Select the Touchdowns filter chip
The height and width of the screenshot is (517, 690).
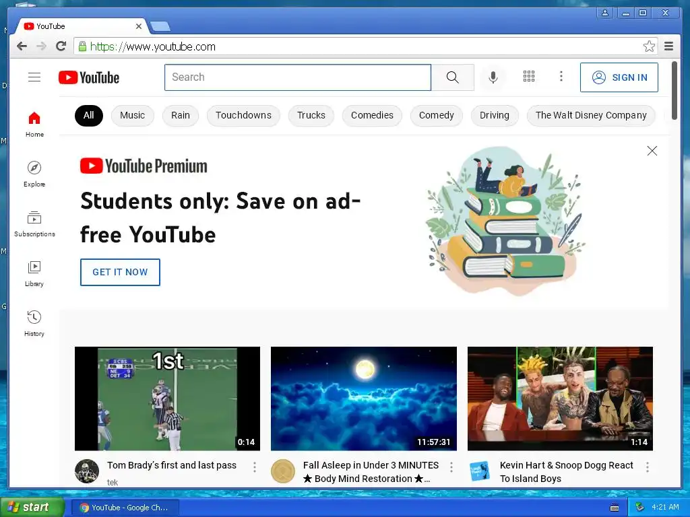tap(243, 116)
